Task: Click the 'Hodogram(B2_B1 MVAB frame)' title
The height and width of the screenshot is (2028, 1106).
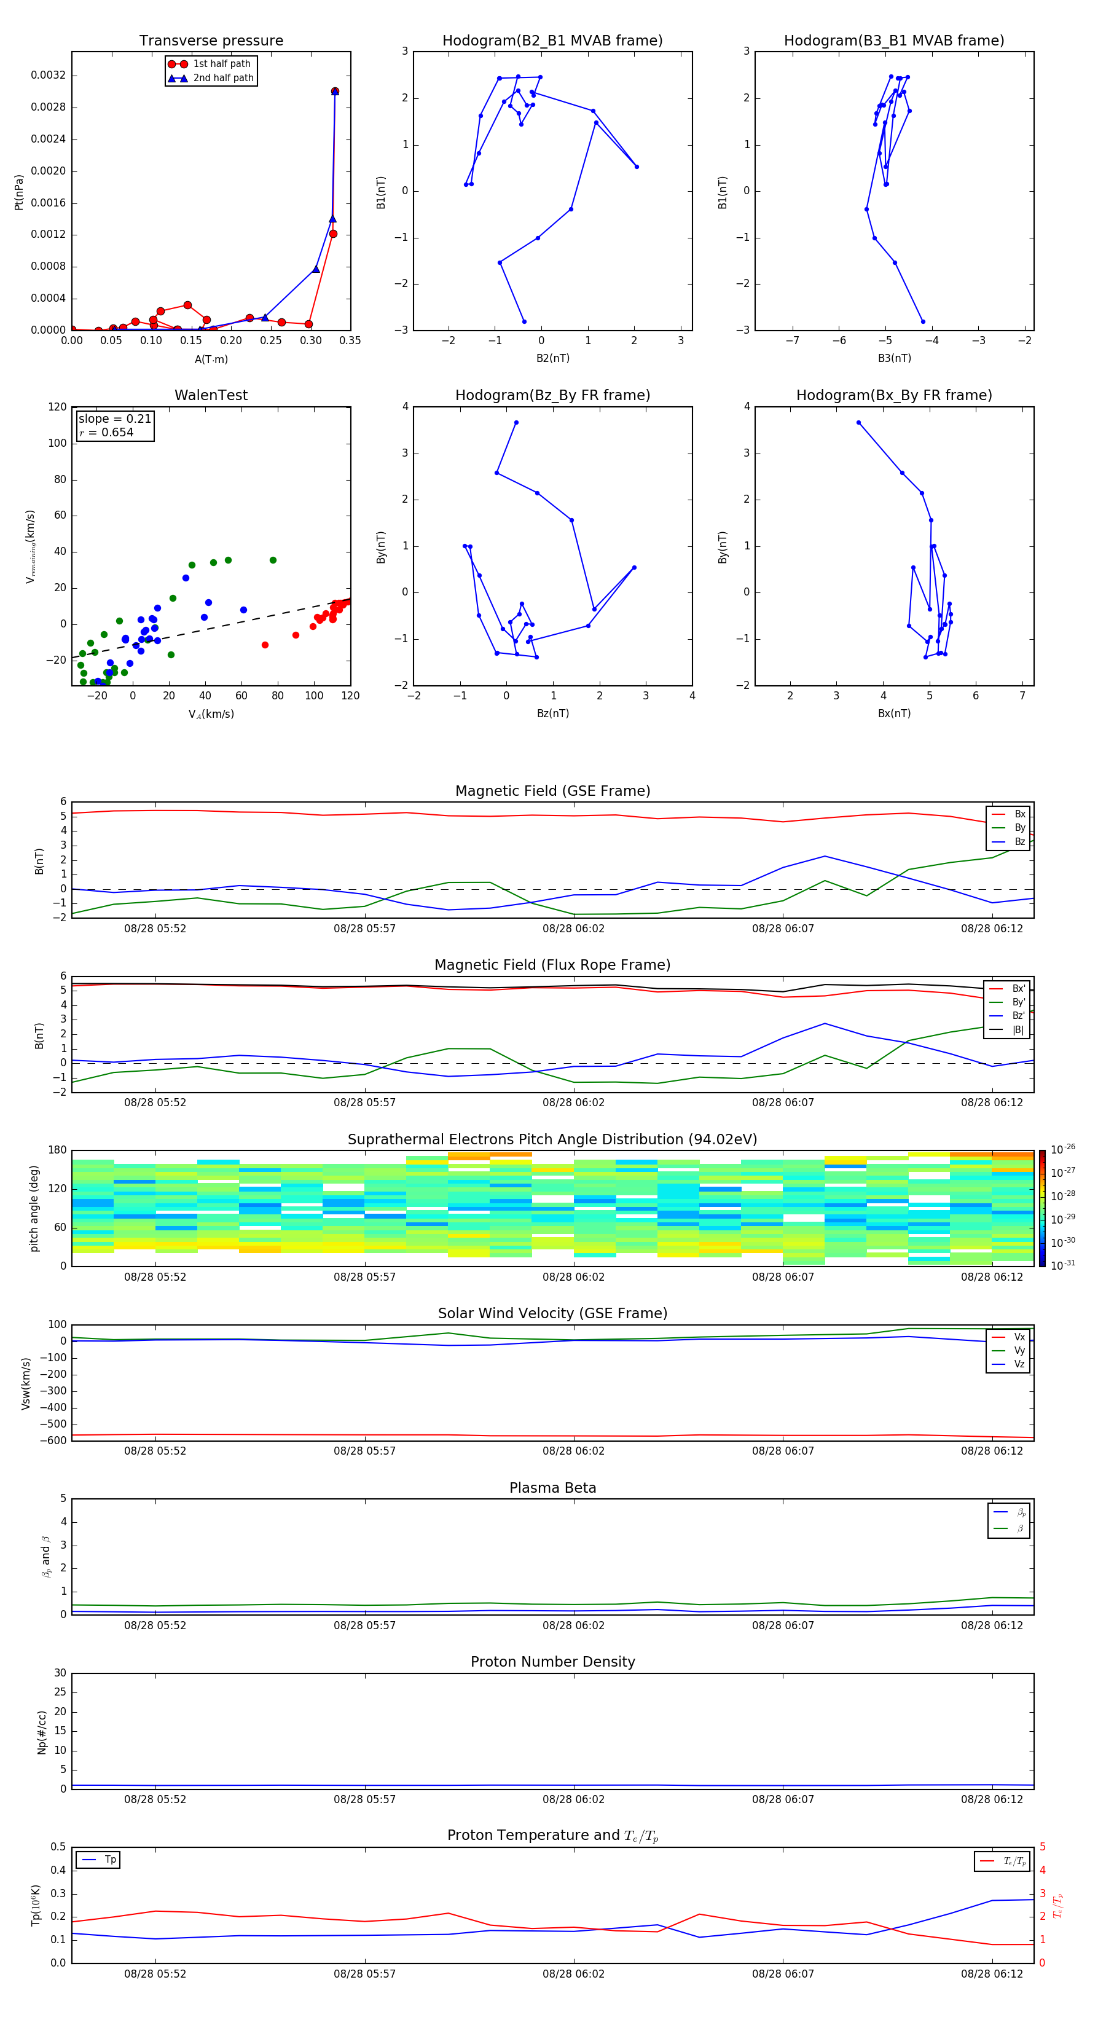Action: pos(552,41)
